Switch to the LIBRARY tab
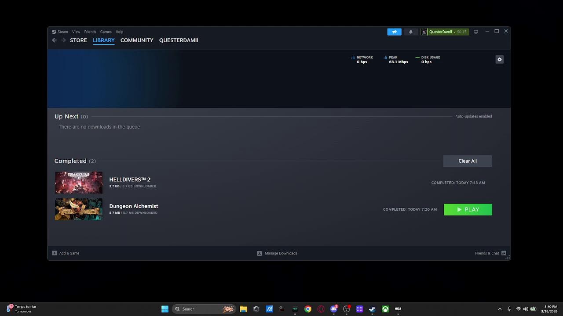Image resolution: width=563 pixels, height=316 pixels. tap(104, 40)
